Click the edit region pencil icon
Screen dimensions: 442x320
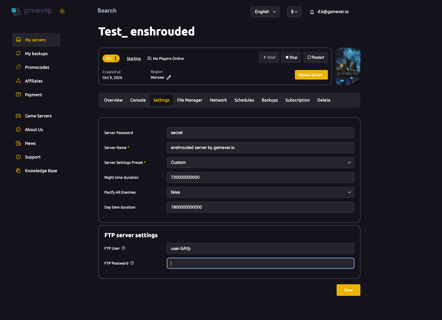tap(169, 77)
